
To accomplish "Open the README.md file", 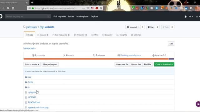I will 34,102.
